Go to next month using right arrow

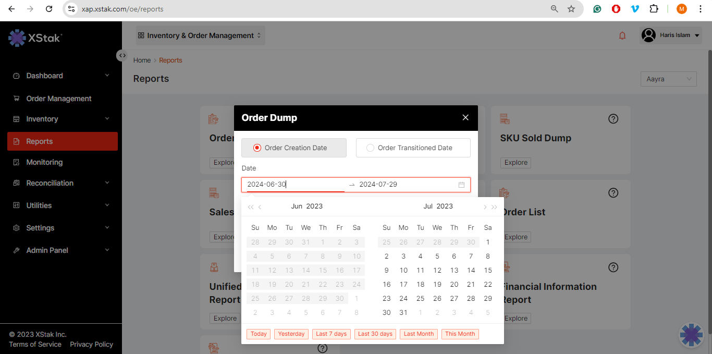pos(485,207)
